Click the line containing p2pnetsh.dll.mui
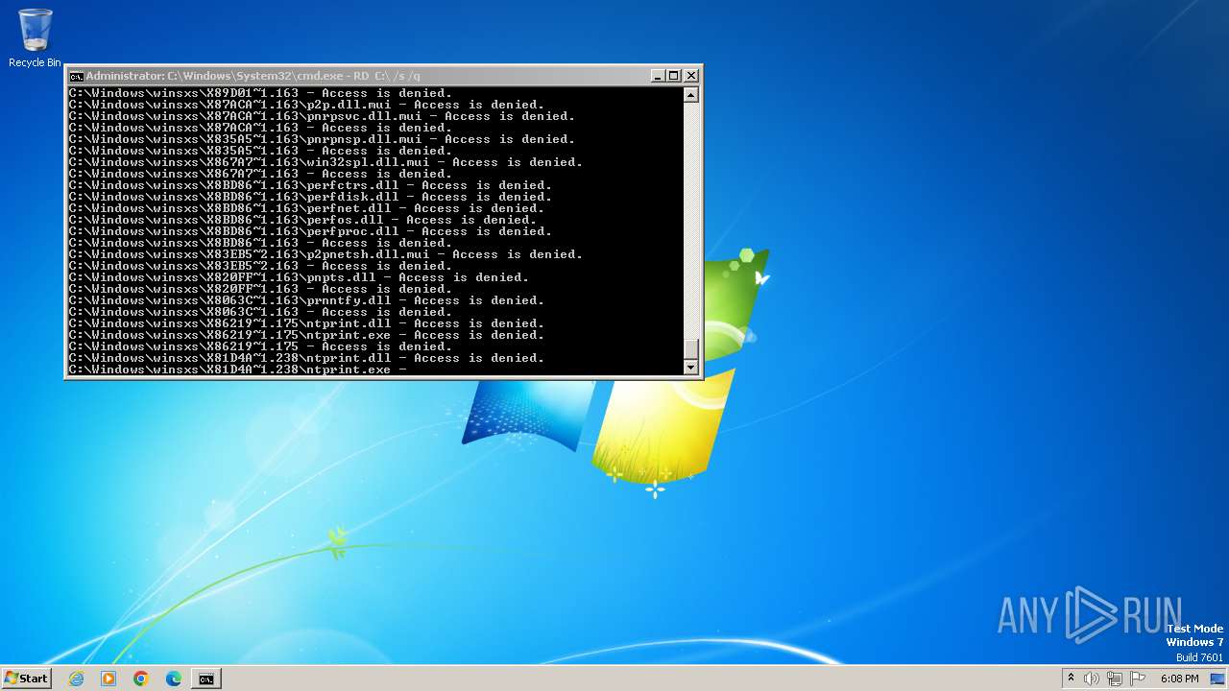This screenshot has width=1229, height=691. tap(325, 254)
